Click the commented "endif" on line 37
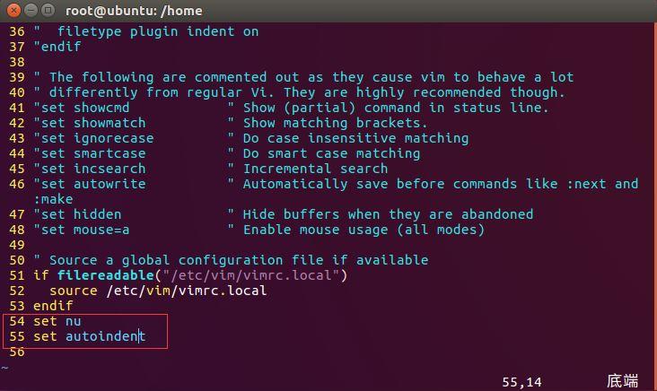 (59, 47)
